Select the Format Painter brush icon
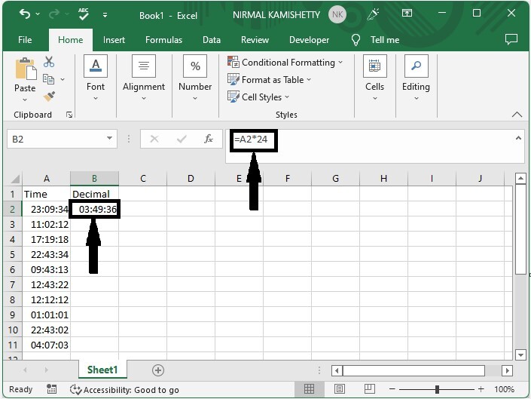531x399 pixels. [49, 97]
